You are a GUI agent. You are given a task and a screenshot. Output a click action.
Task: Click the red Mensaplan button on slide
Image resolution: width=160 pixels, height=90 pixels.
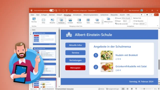pos(75,68)
